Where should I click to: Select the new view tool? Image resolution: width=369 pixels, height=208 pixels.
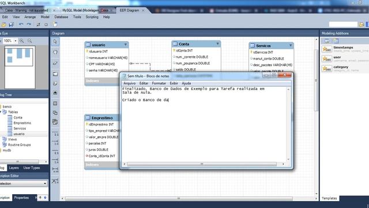[55, 113]
